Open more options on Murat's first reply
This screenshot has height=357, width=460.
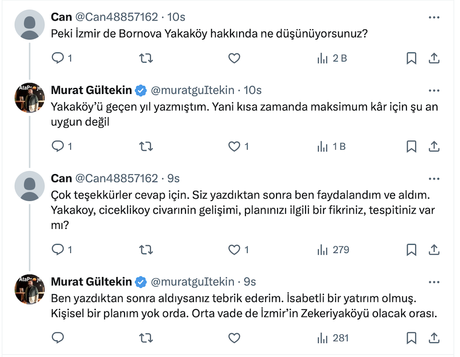click(x=434, y=90)
